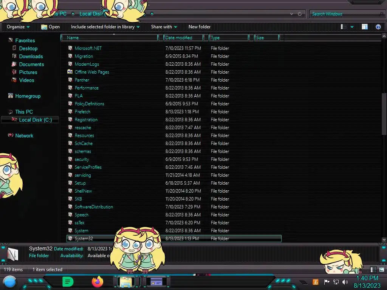Image resolution: width=387 pixels, height=290 pixels.
Task: Click the file list vertical scrollbar
Action: [x=384, y=113]
